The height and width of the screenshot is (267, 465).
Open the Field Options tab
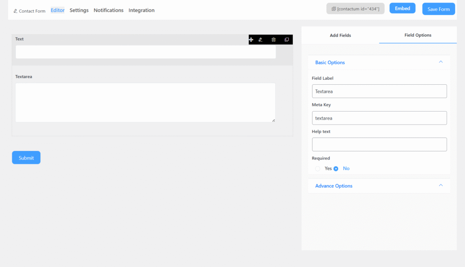click(x=418, y=35)
